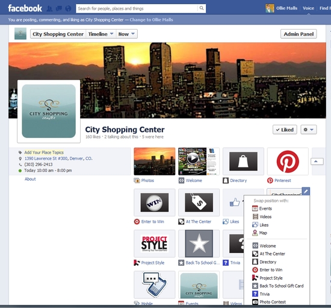Open the messages icon in top bar
The width and height of the screenshot is (331, 308).
[x=59, y=8]
